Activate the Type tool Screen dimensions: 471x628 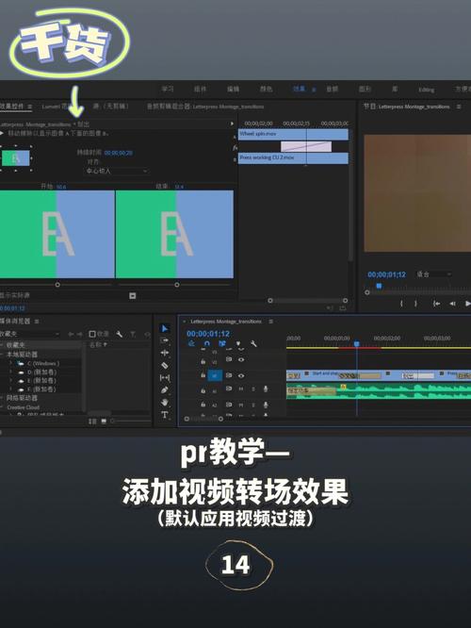(x=165, y=415)
